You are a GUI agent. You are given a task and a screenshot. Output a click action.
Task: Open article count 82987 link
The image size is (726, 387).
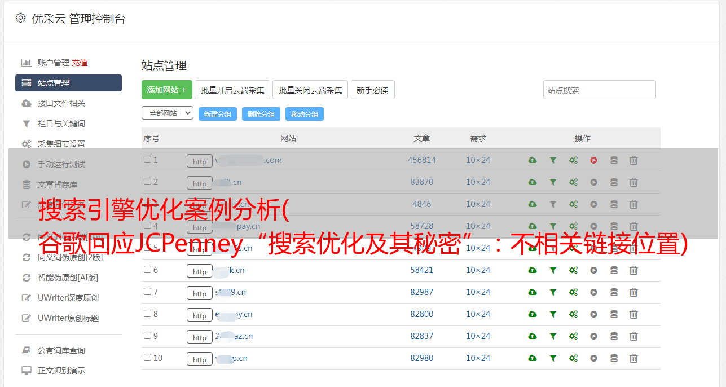click(x=422, y=292)
